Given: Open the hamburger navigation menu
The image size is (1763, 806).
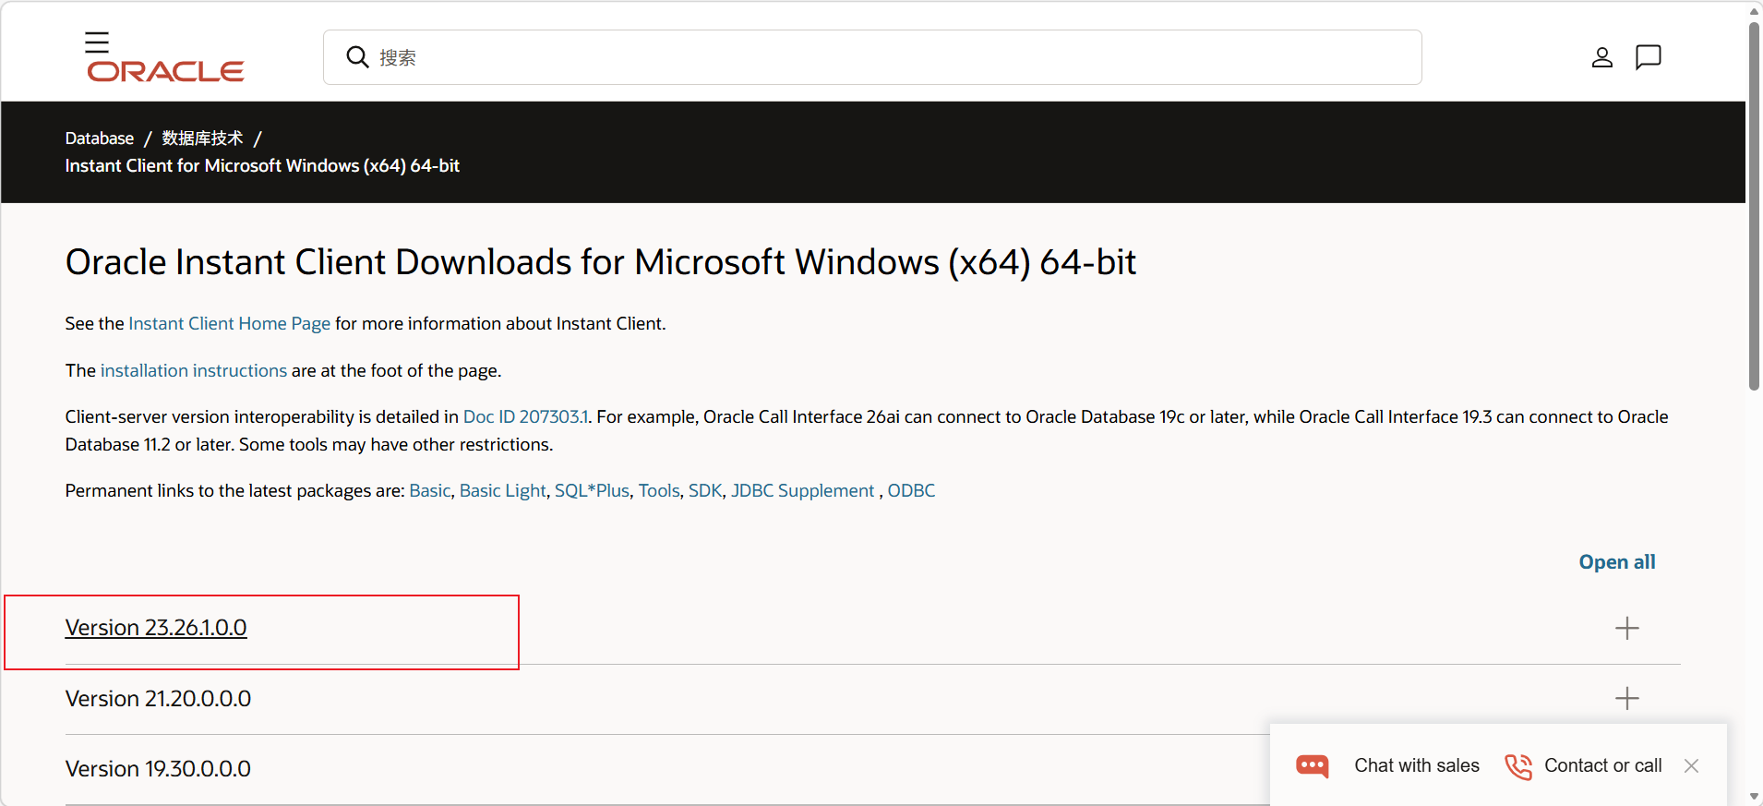Looking at the screenshot, I should pyautogui.click(x=97, y=42).
